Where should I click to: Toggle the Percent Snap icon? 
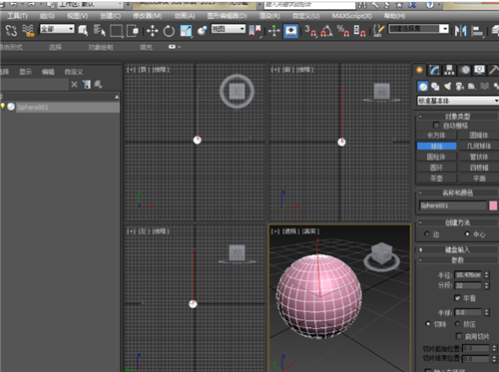pyautogui.click(x=343, y=31)
